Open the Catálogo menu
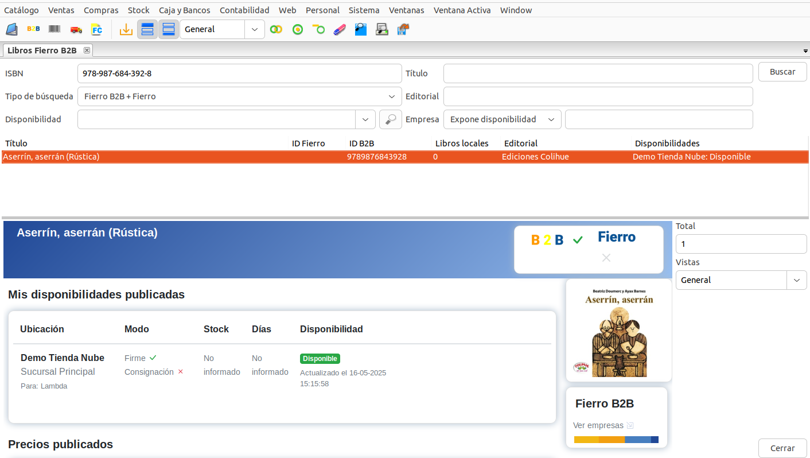 click(21, 10)
